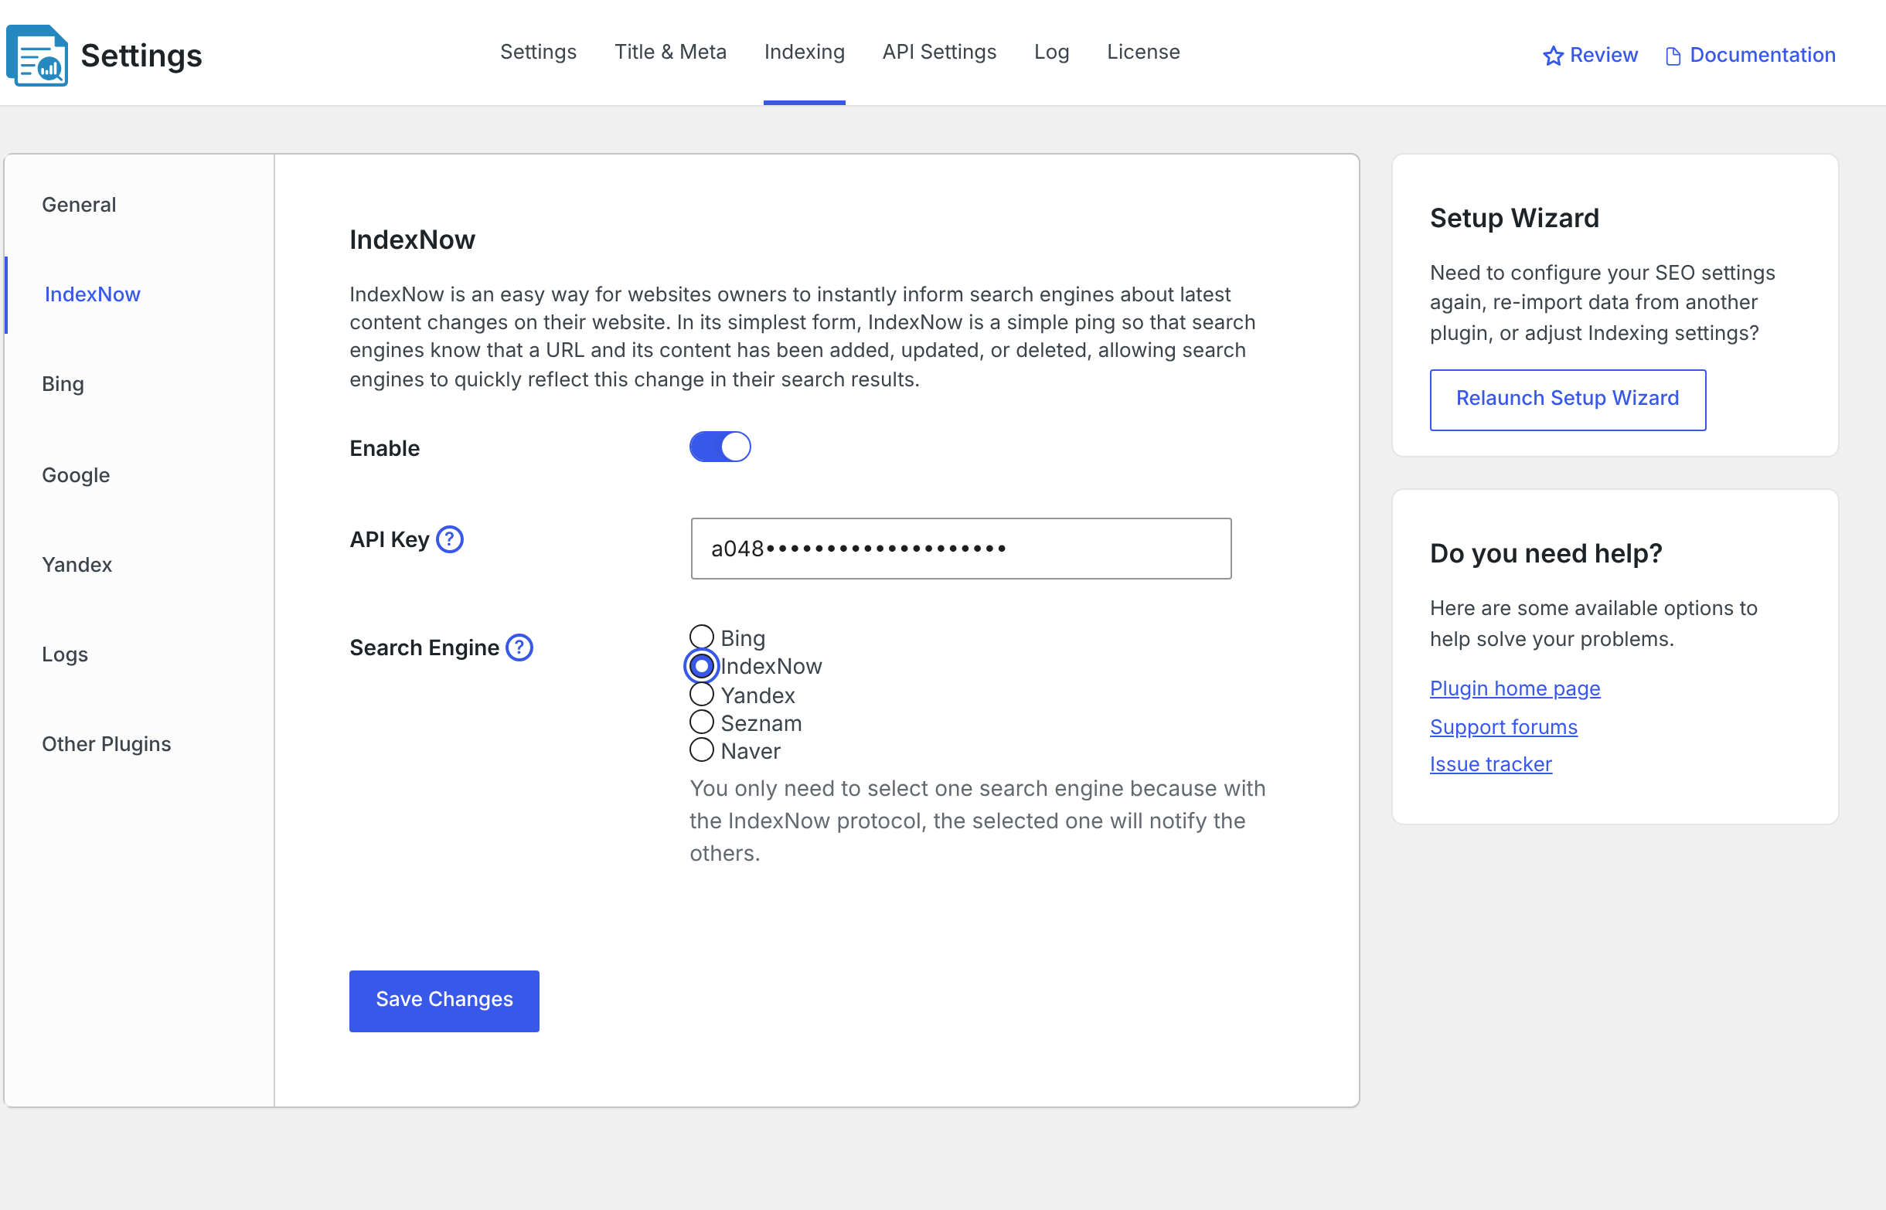Open Google section in the sidebar

coord(76,474)
